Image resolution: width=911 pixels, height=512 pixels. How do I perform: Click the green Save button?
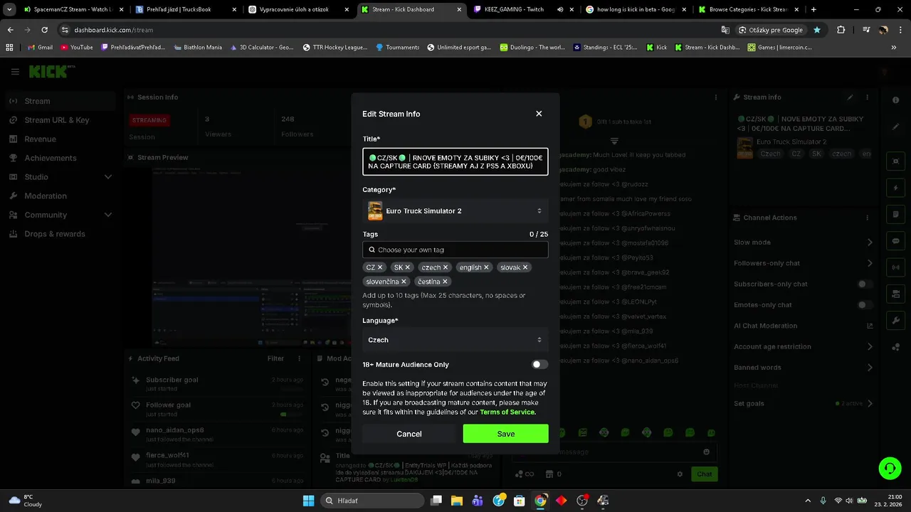506,434
